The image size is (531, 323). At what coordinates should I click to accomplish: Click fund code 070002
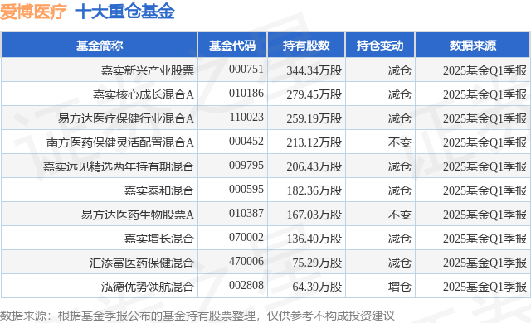(246, 237)
